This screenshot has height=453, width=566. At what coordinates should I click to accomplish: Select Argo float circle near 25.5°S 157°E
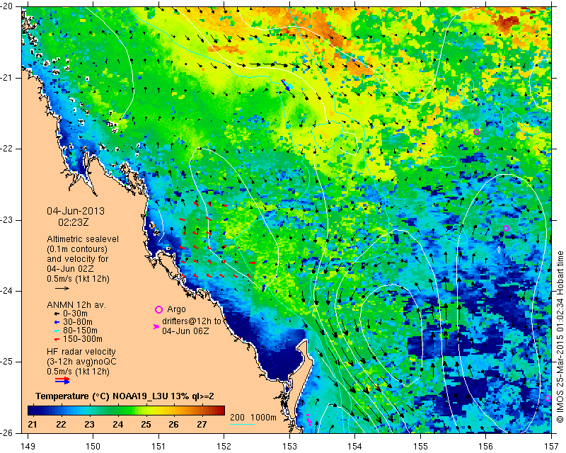coord(548,398)
